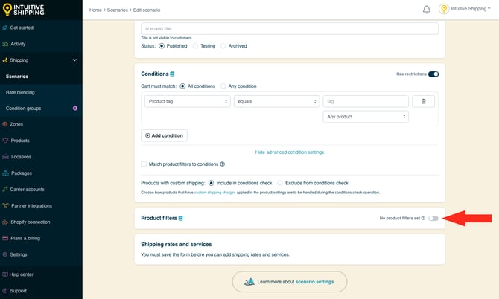Click the Packages sidebar icon

[5, 173]
